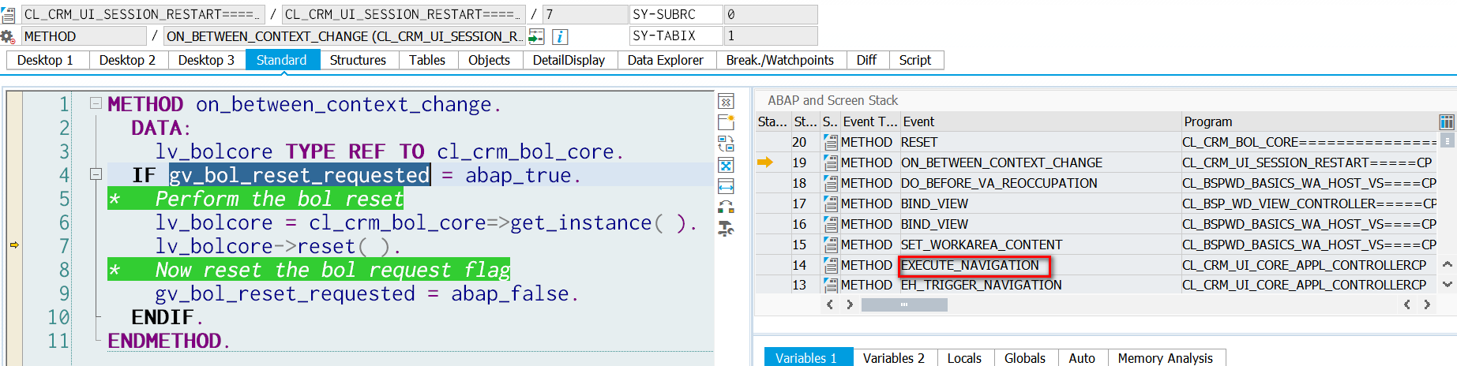Image resolution: width=1457 pixels, height=366 pixels.
Task: Click the gear icon beside METHOD field
Action: [8, 36]
